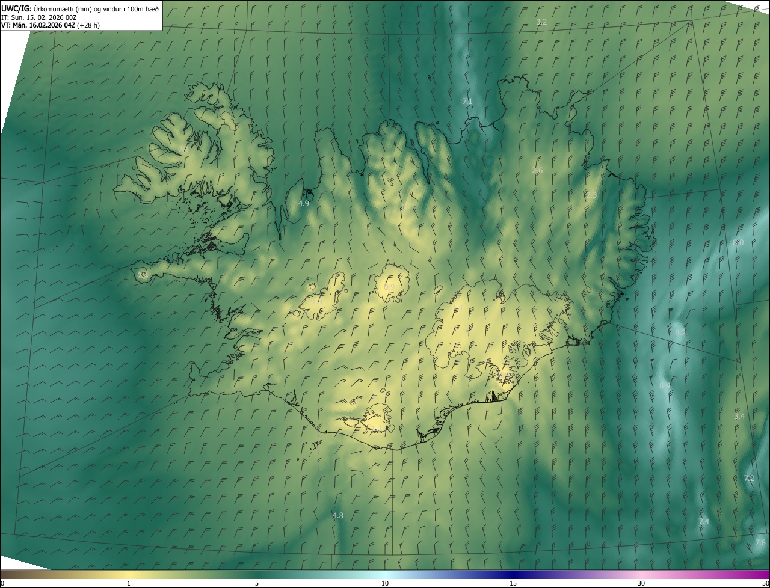This screenshot has height=588, width=770.
Task: Click the 8.2 value label on the map
Action: 680,332
